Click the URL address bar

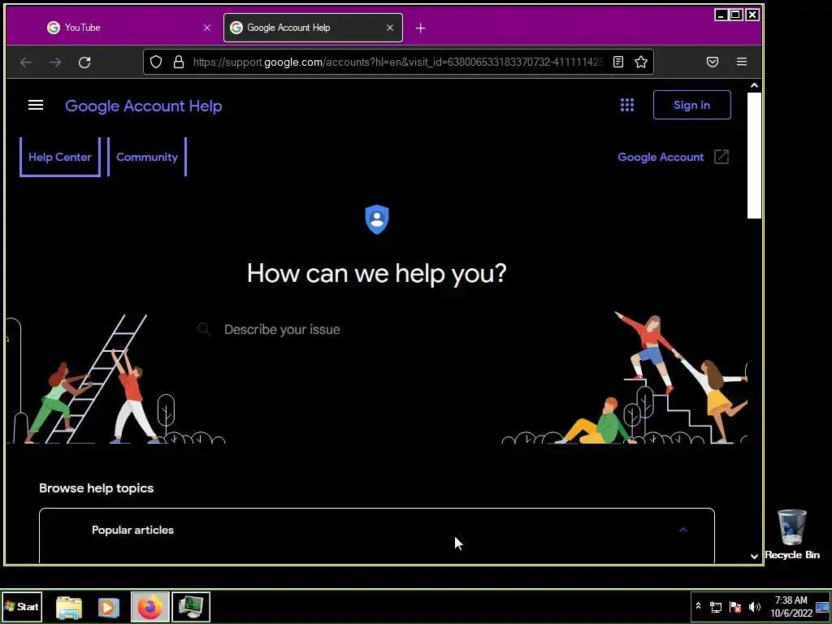coord(398,62)
